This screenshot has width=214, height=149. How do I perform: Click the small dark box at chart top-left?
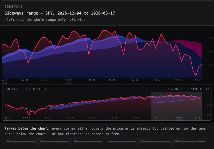coord(5,29)
